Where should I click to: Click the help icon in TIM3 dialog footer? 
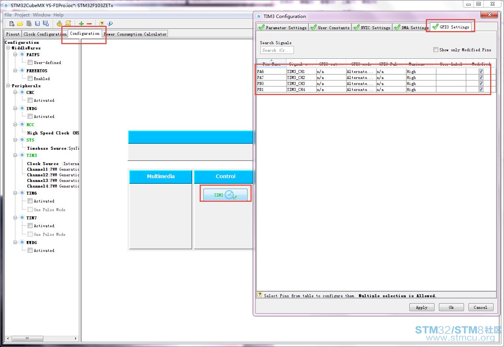(x=259, y=295)
